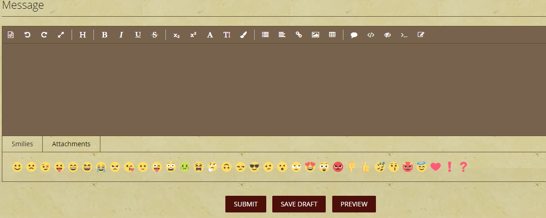Toggle underline formatting
The image size is (546, 218).
[138, 35]
